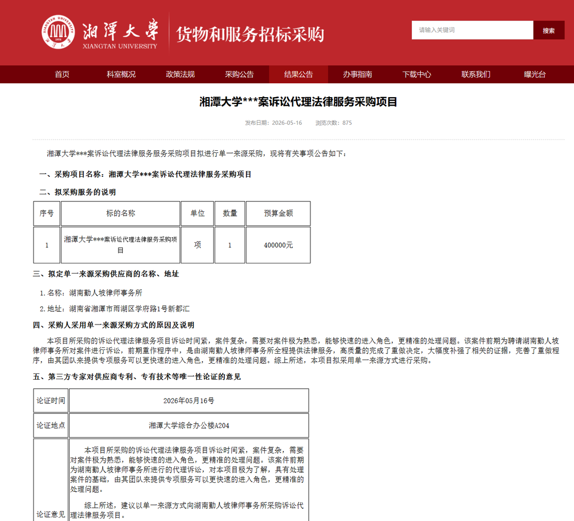Click the Xiangtan University round logo emblem
574x521 pixels.
[x=58, y=32]
